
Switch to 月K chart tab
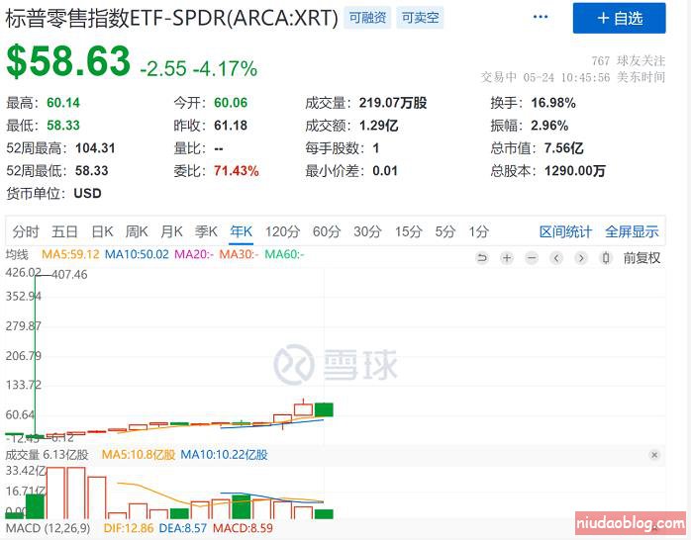pyautogui.click(x=171, y=231)
